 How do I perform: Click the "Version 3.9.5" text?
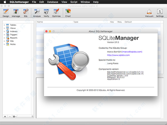[113, 42]
